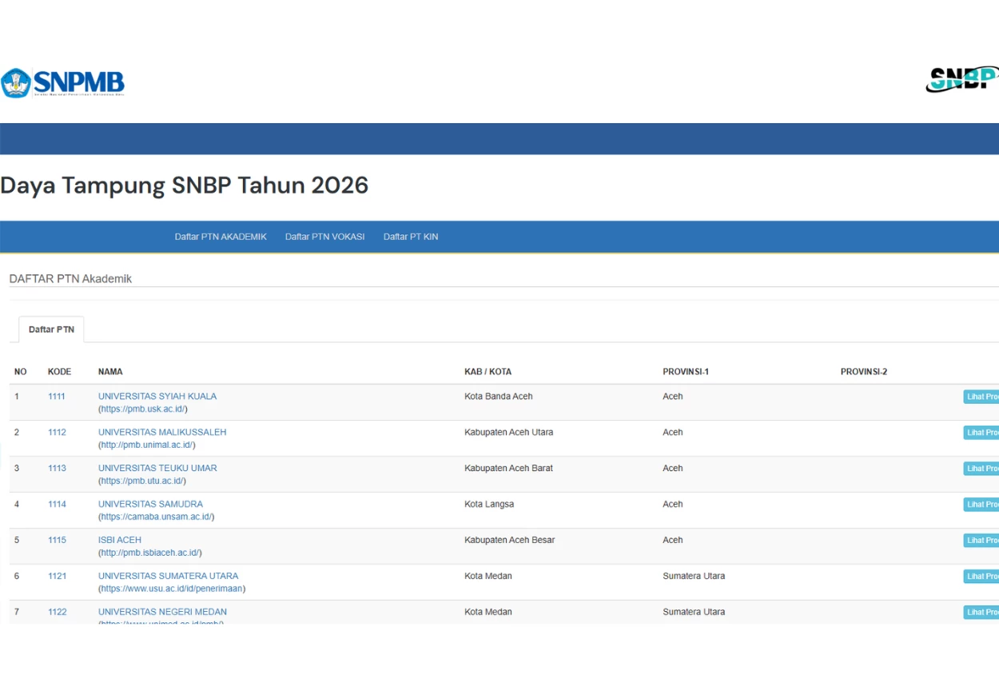Open code link 1115
The image size is (999, 679).
[x=57, y=541]
